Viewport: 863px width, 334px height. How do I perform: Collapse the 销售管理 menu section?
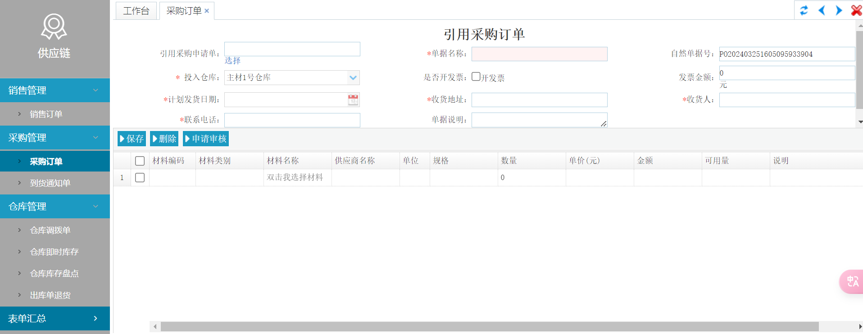pos(55,90)
